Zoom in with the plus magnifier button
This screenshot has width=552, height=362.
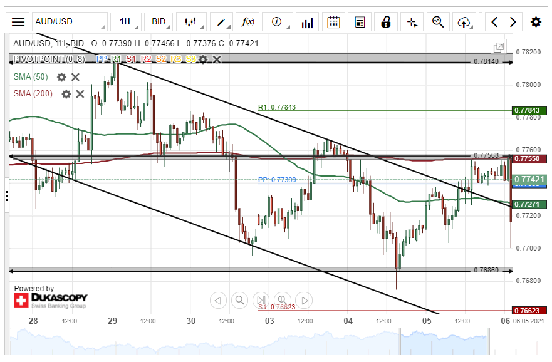tap(283, 301)
